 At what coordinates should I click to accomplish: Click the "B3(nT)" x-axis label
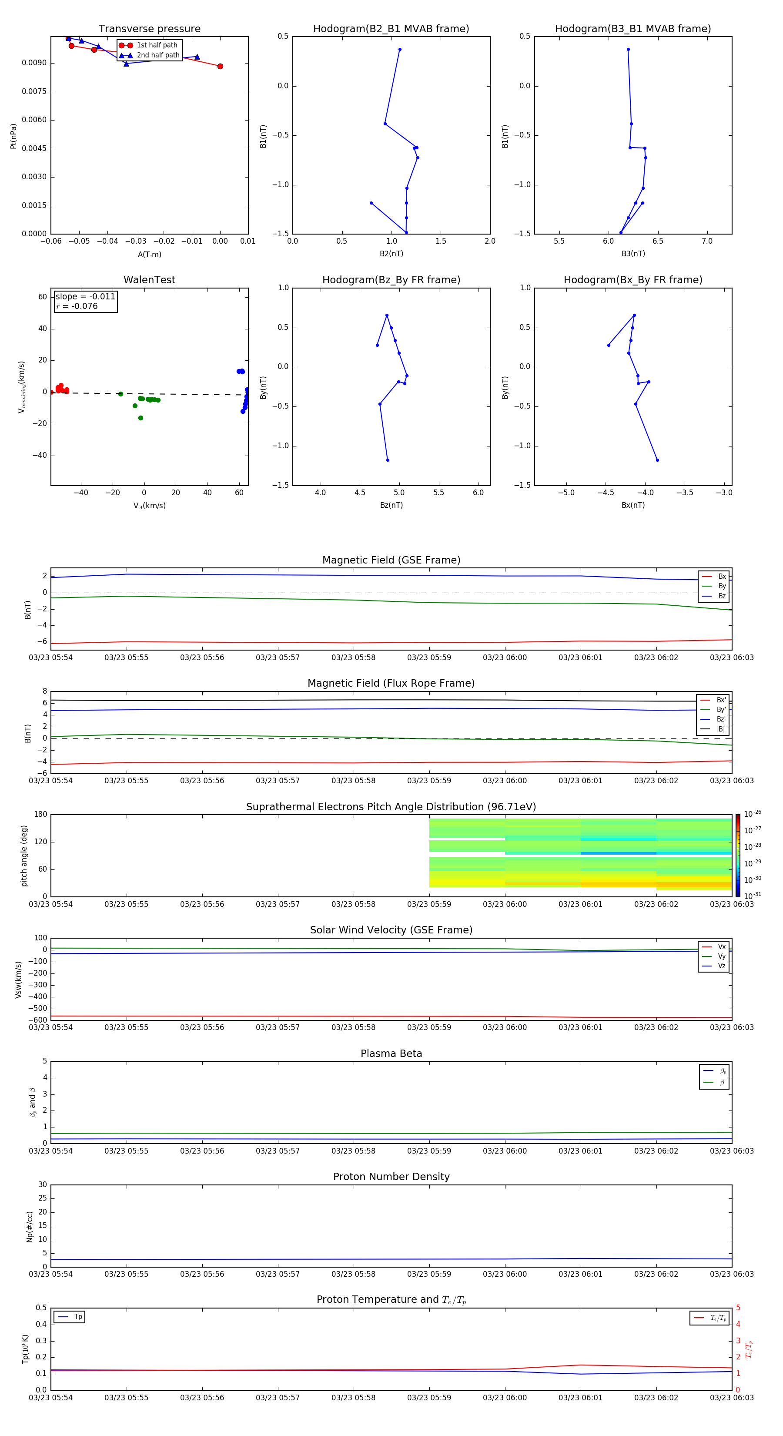pos(633,254)
